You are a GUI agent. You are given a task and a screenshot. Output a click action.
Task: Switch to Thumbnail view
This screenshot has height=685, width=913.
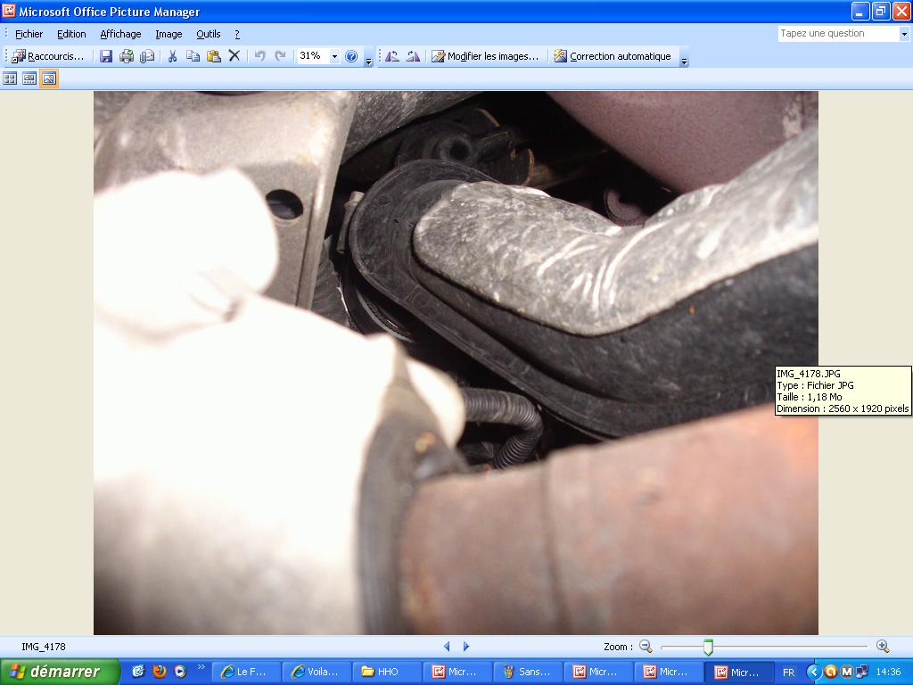(10, 78)
